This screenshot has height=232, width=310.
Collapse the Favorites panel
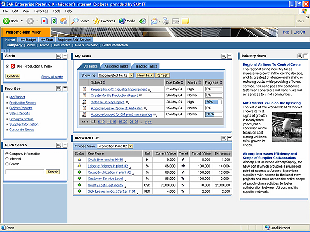65,89
